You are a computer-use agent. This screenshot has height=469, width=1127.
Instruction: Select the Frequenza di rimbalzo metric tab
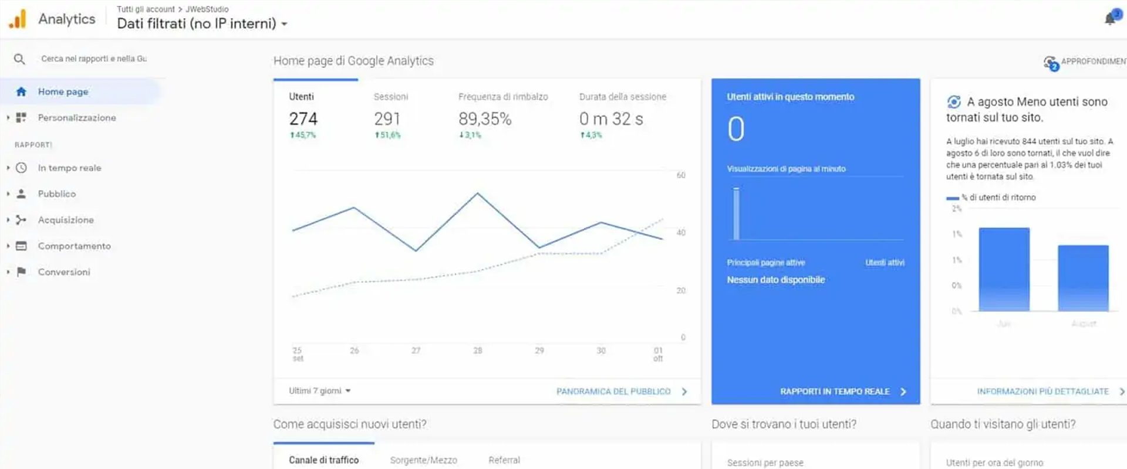pyautogui.click(x=503, y=115)
